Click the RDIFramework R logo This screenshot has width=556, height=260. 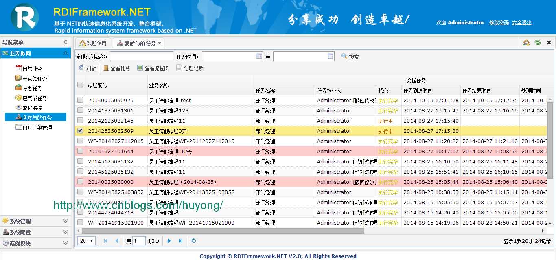tap(25, 17)
